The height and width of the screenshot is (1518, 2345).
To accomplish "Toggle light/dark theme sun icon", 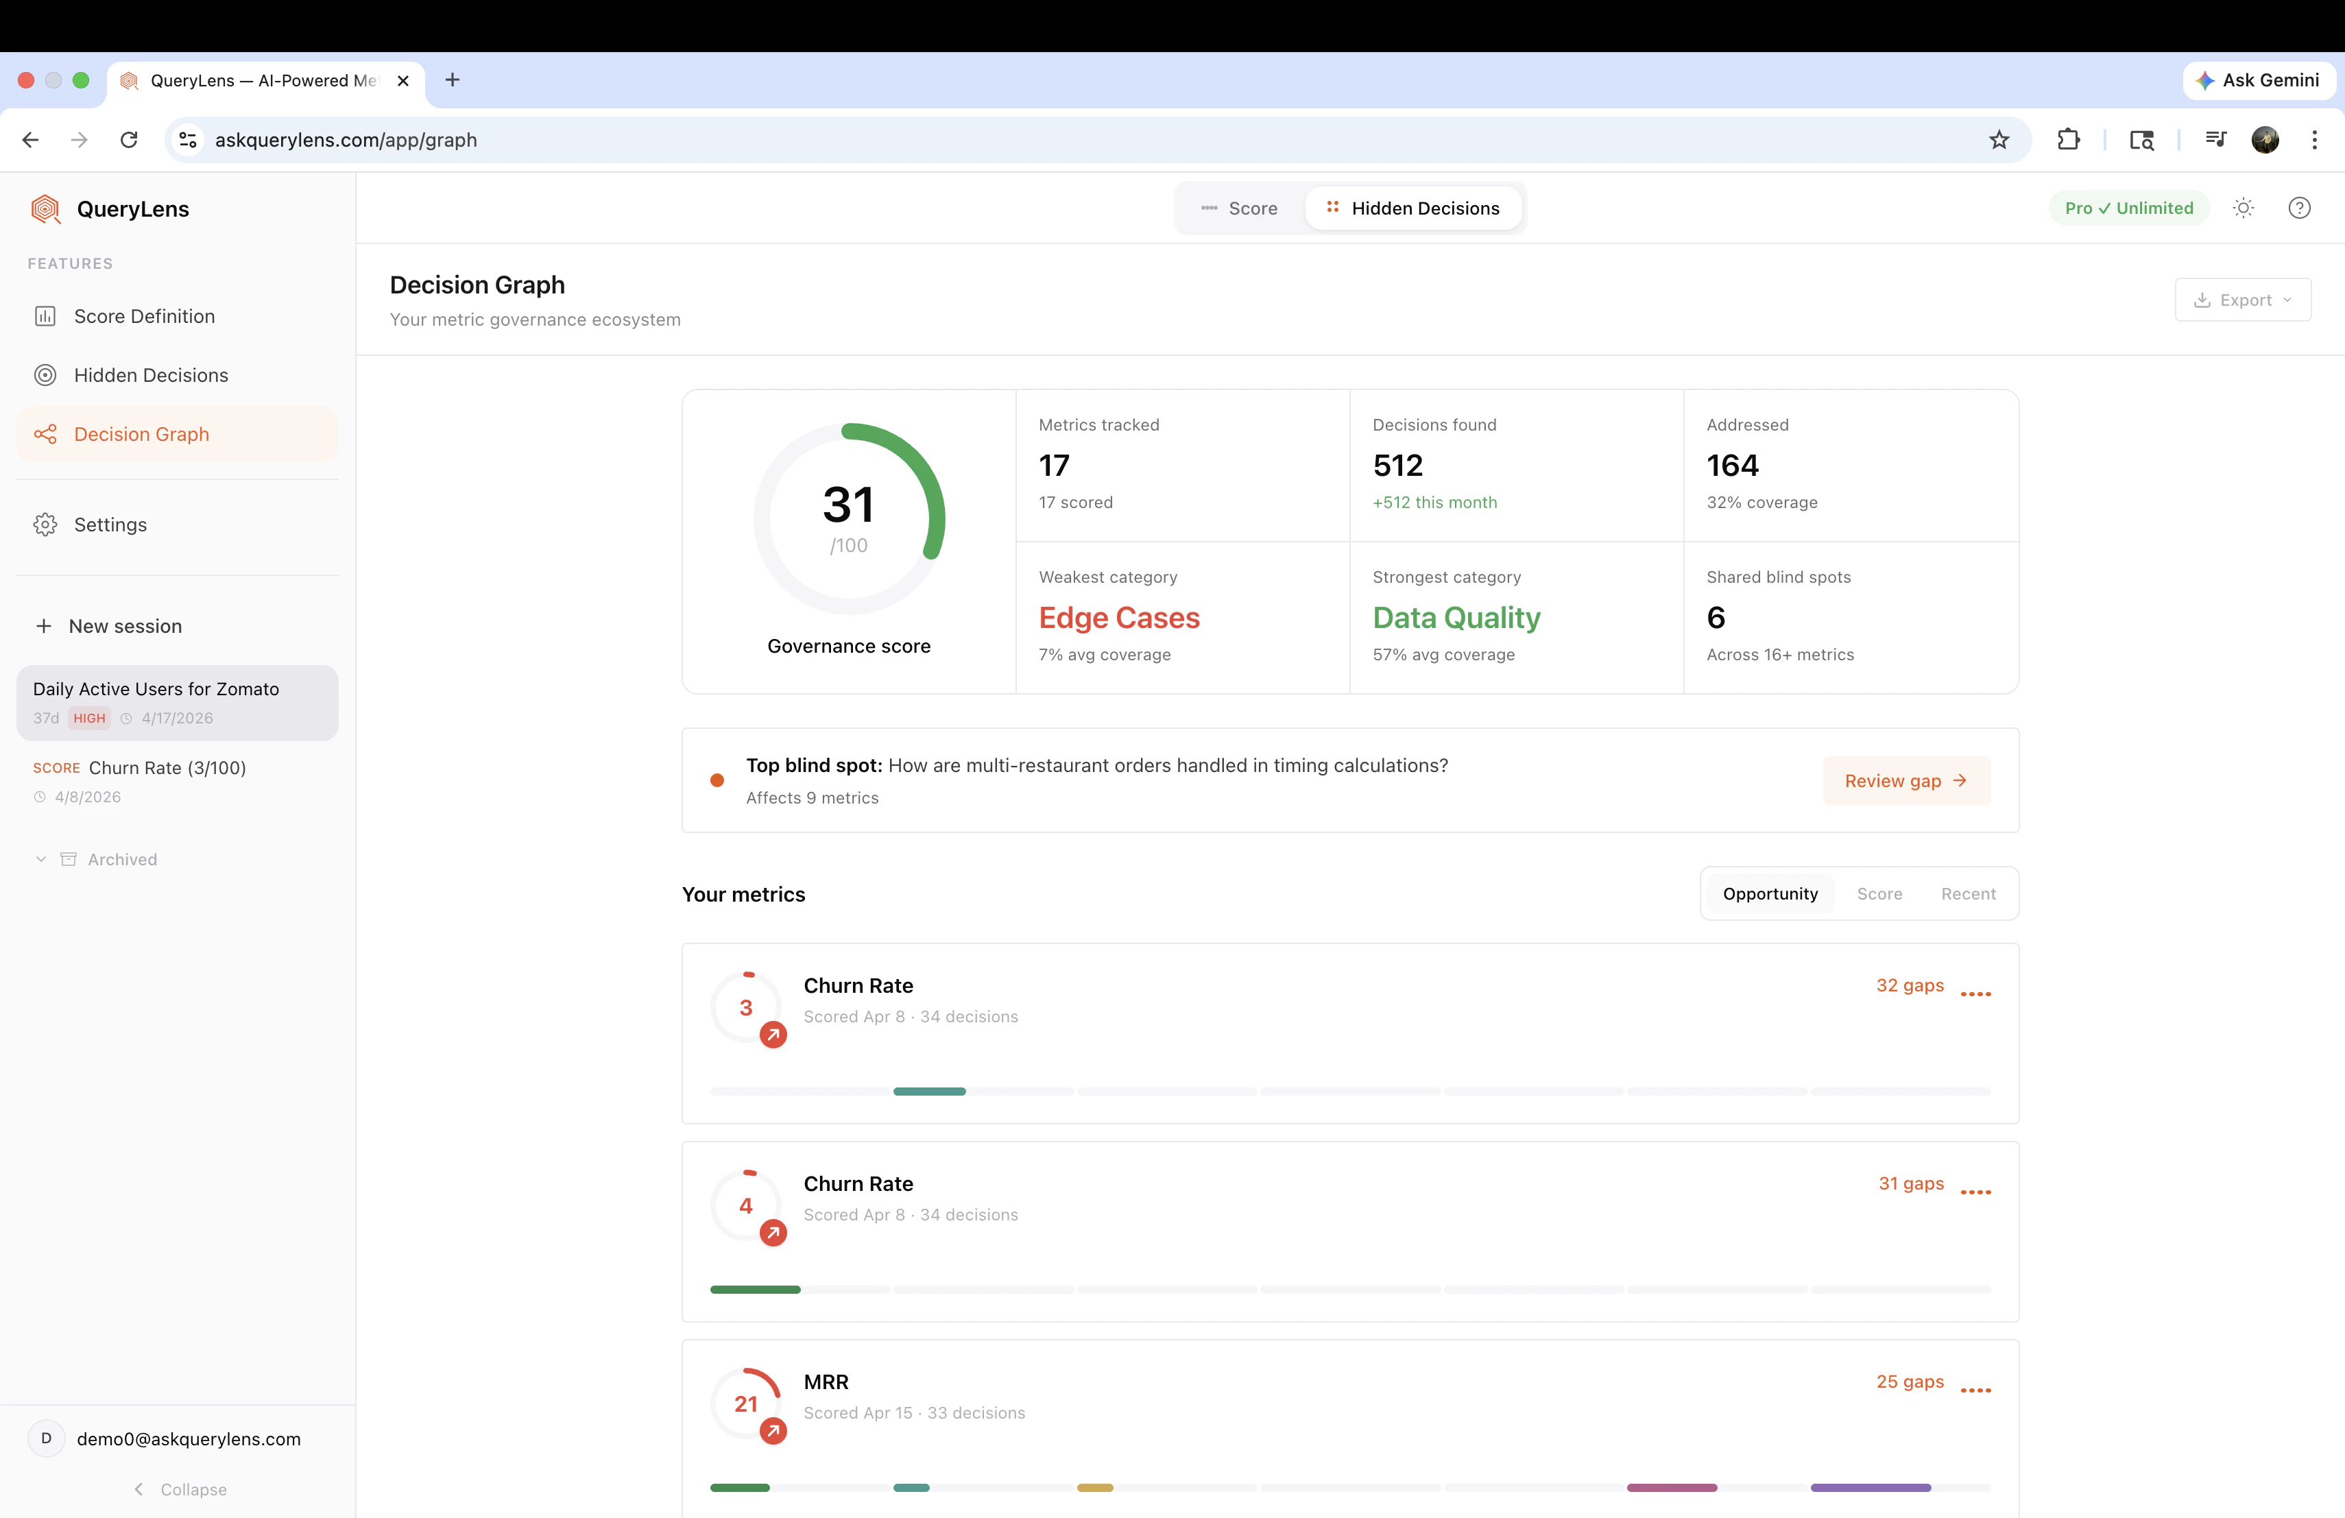I will pyautogui.click(x=2244, y=208).
